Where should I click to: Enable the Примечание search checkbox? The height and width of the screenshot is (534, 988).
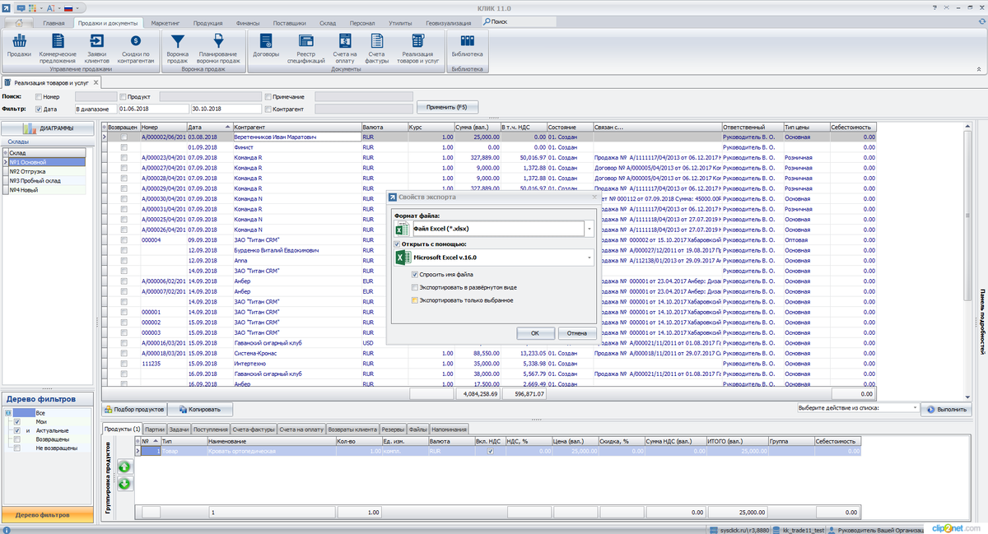point(268,97)
